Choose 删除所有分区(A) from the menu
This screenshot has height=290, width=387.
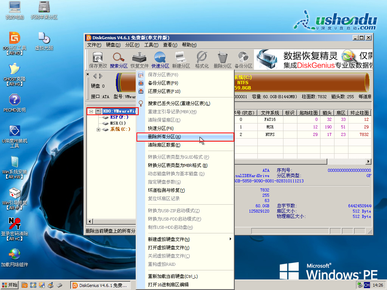(185, 137)
